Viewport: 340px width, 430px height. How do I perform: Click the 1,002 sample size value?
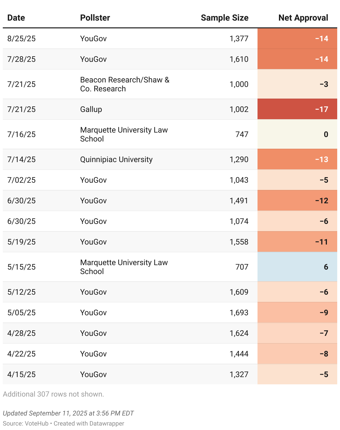point(239,109)
